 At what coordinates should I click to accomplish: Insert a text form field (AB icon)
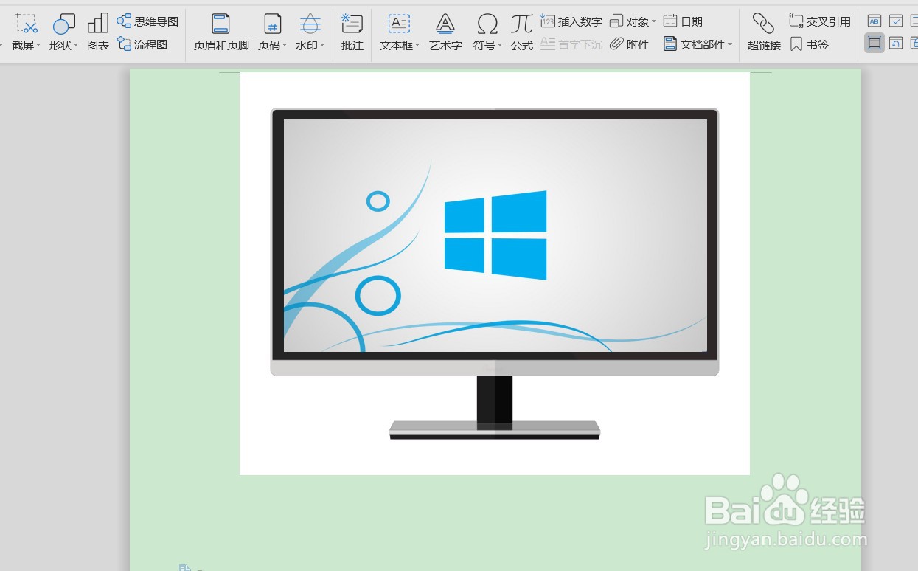[x=874, y=21]
